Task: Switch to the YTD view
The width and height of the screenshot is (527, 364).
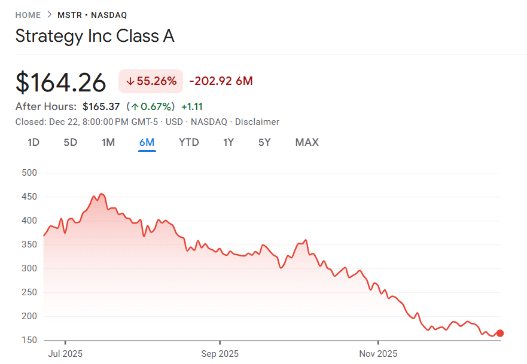Action: 188,142
